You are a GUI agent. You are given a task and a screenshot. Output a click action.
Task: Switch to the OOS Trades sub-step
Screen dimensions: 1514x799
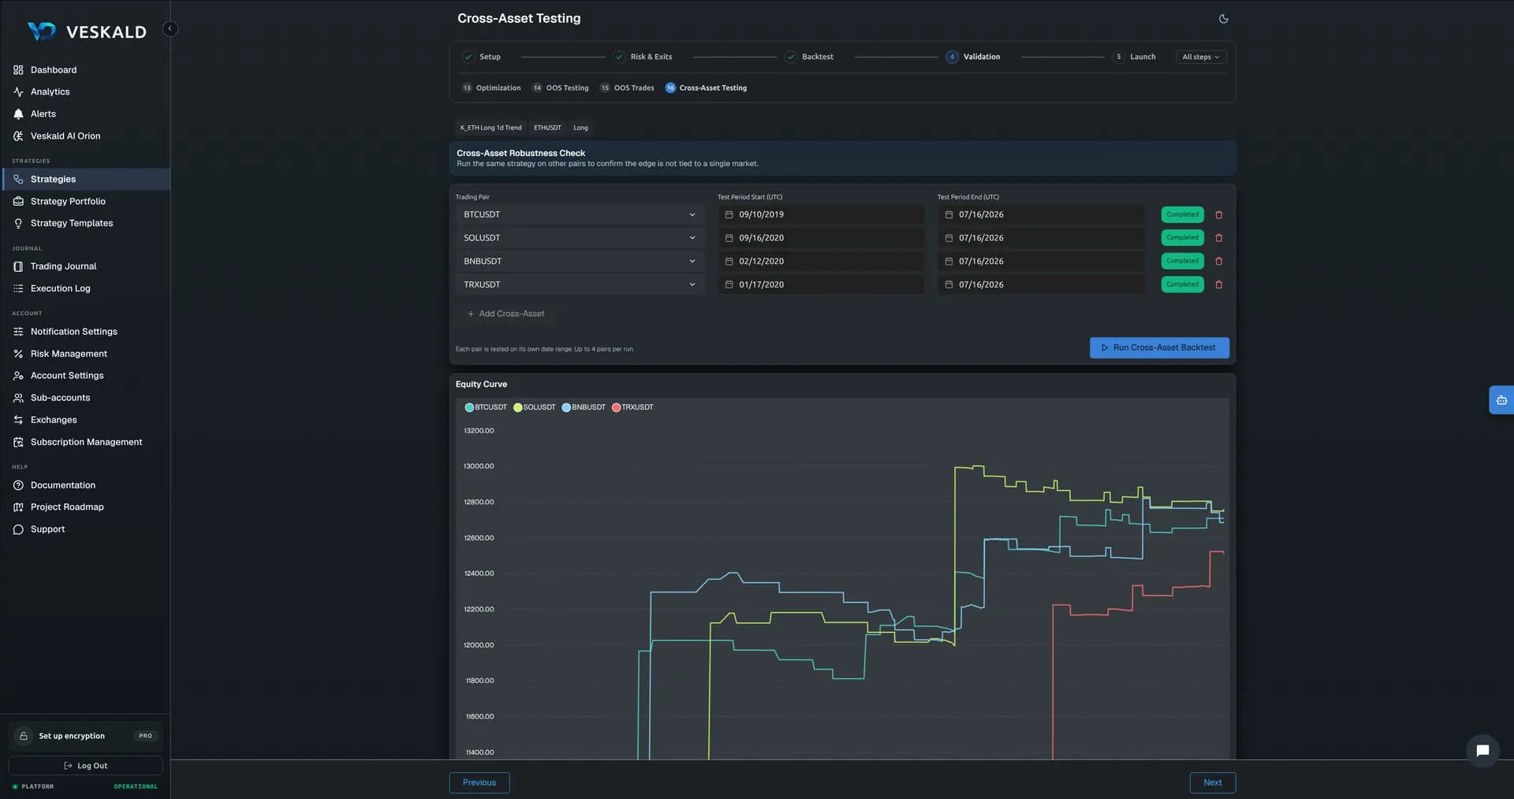click(x=627, y=88)
